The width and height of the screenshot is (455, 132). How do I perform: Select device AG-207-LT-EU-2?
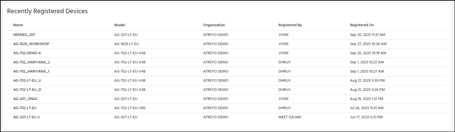26,117
